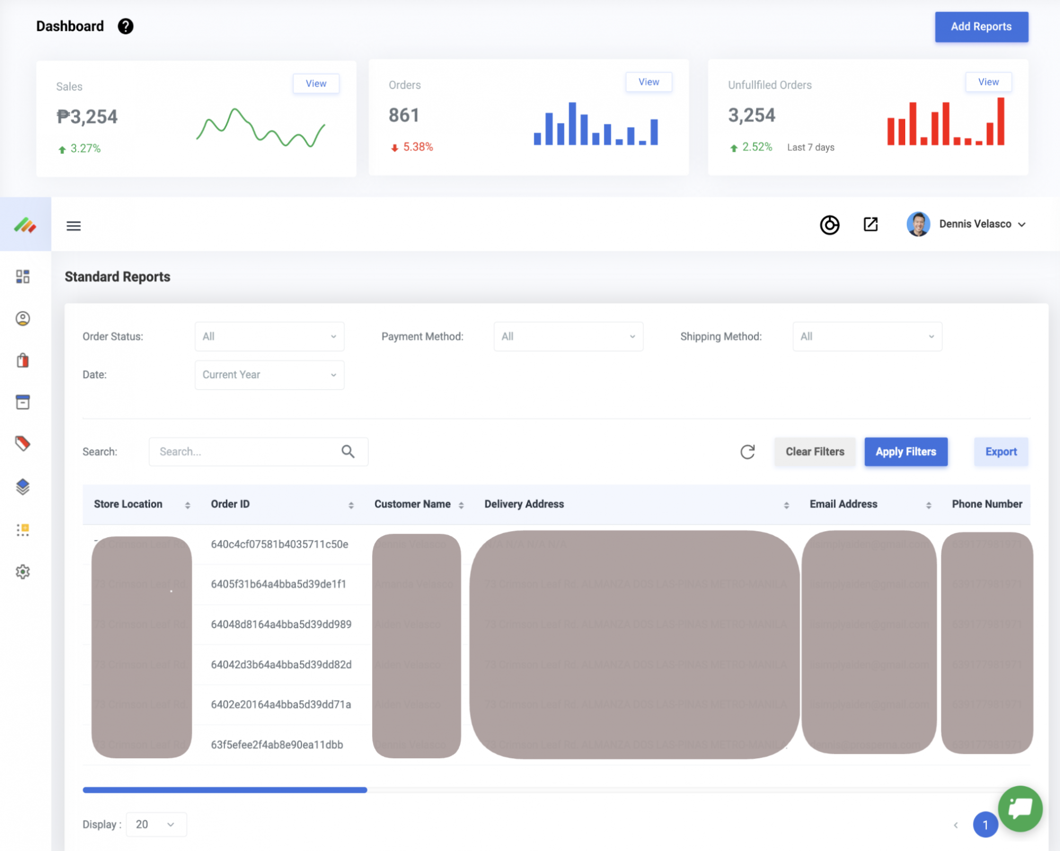This screenshot has width=1060, height=851.
Task: Click the settings gear sidebar icon
Action: click(x=23, y=572)
